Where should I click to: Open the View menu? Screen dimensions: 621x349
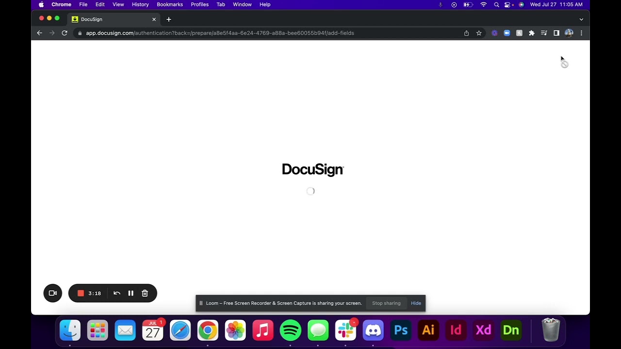118,4
